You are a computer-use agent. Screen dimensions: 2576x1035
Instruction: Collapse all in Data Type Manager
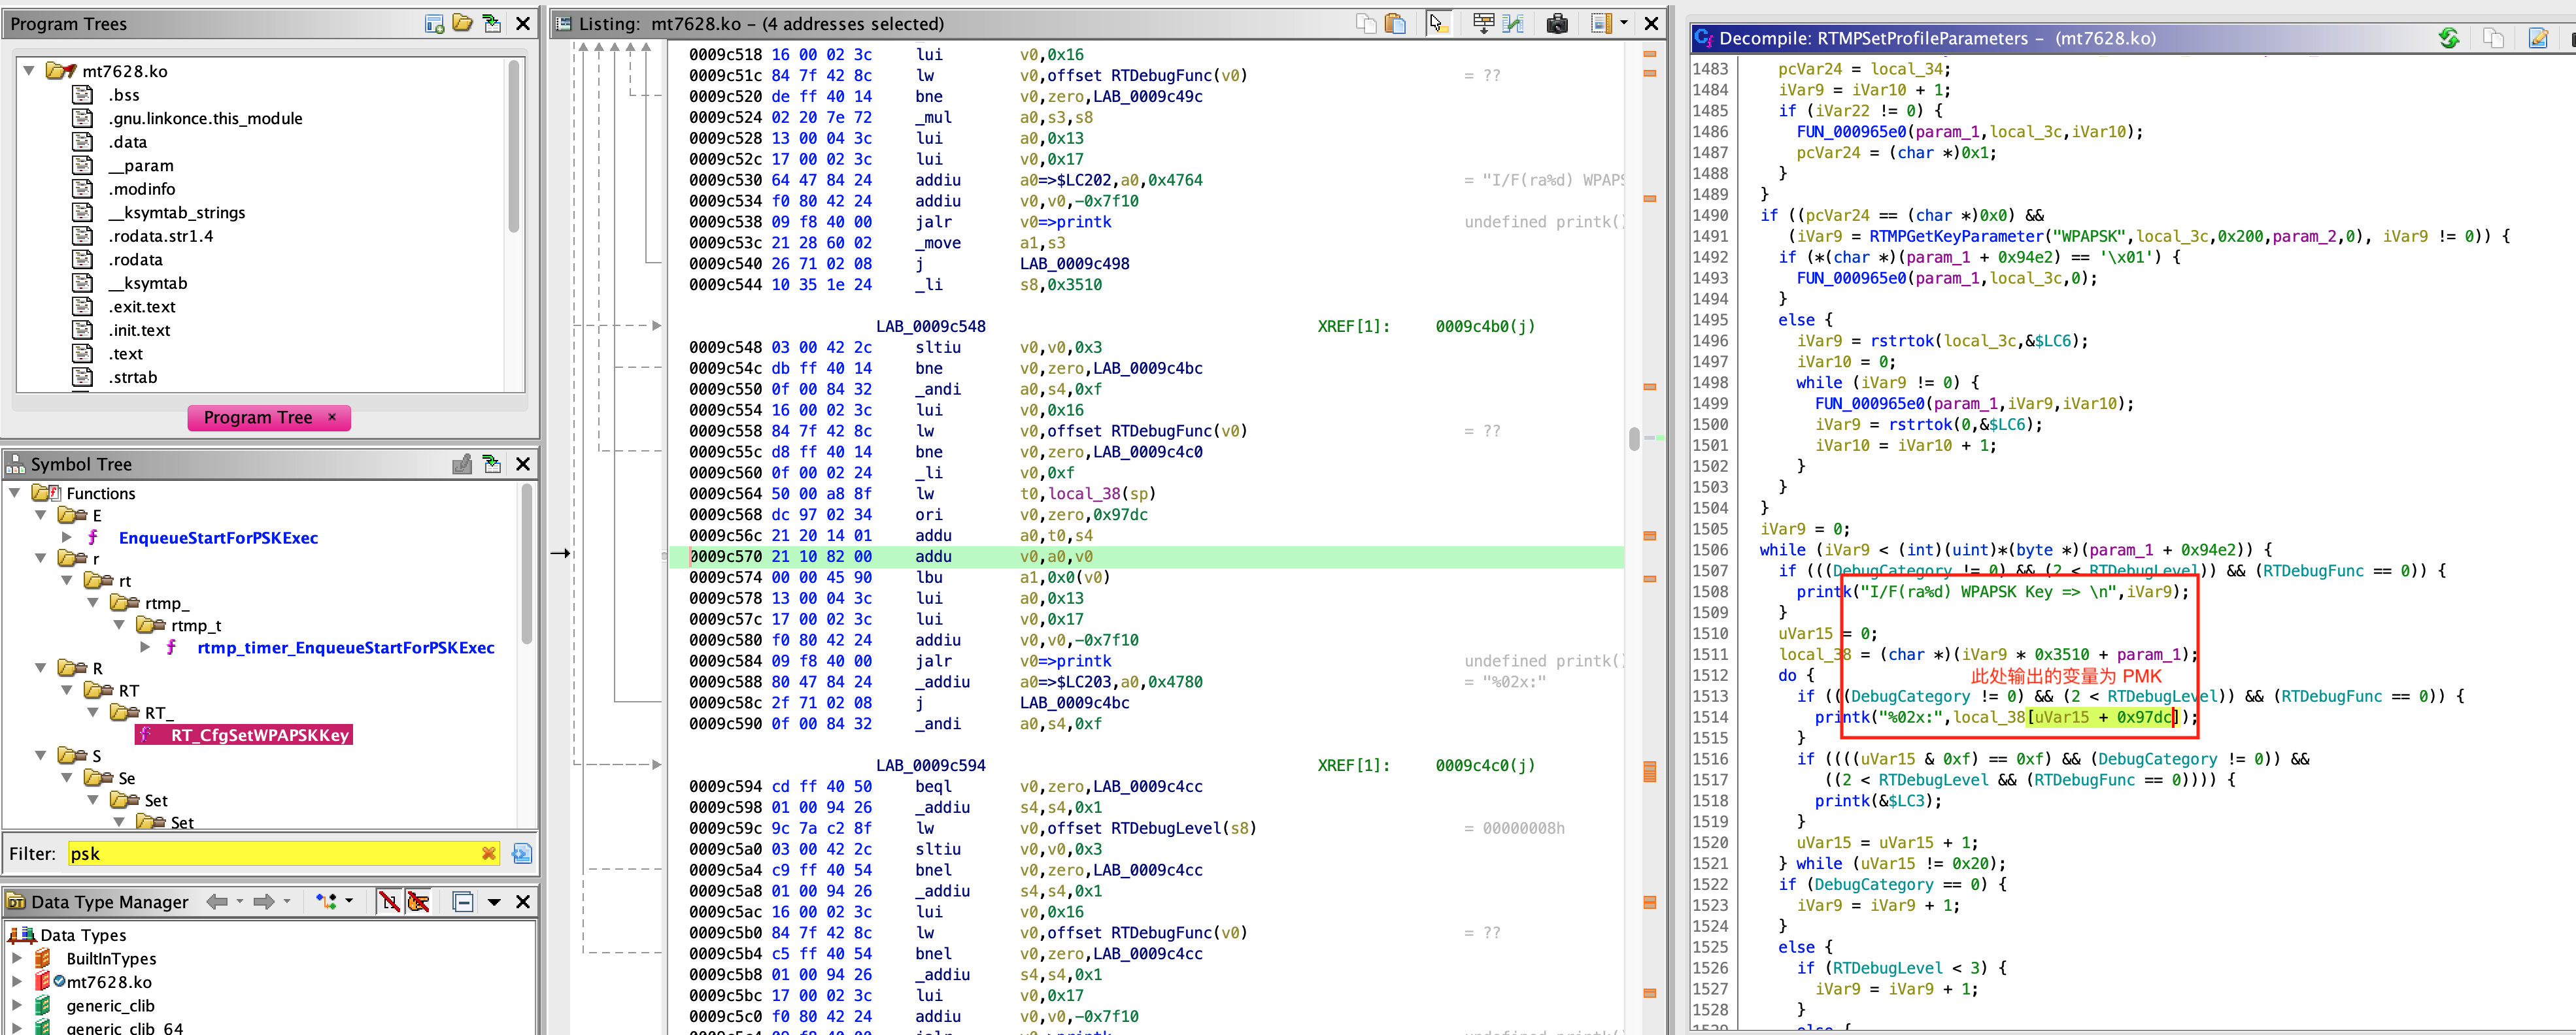point(463,901)
